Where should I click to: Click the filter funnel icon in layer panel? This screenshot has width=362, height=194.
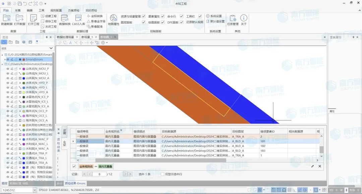37,42
